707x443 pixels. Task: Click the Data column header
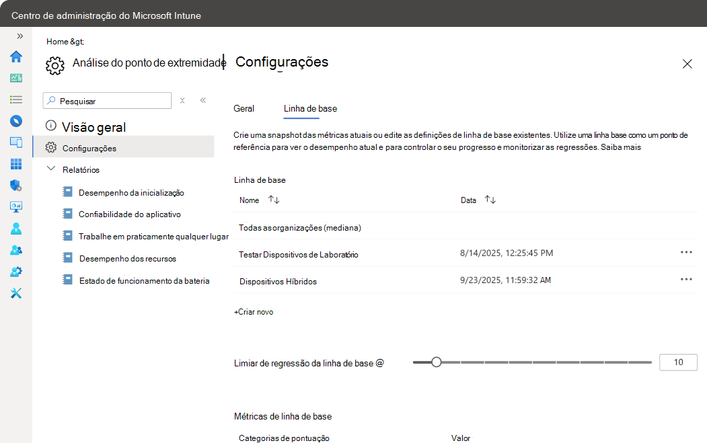(468, 200)
